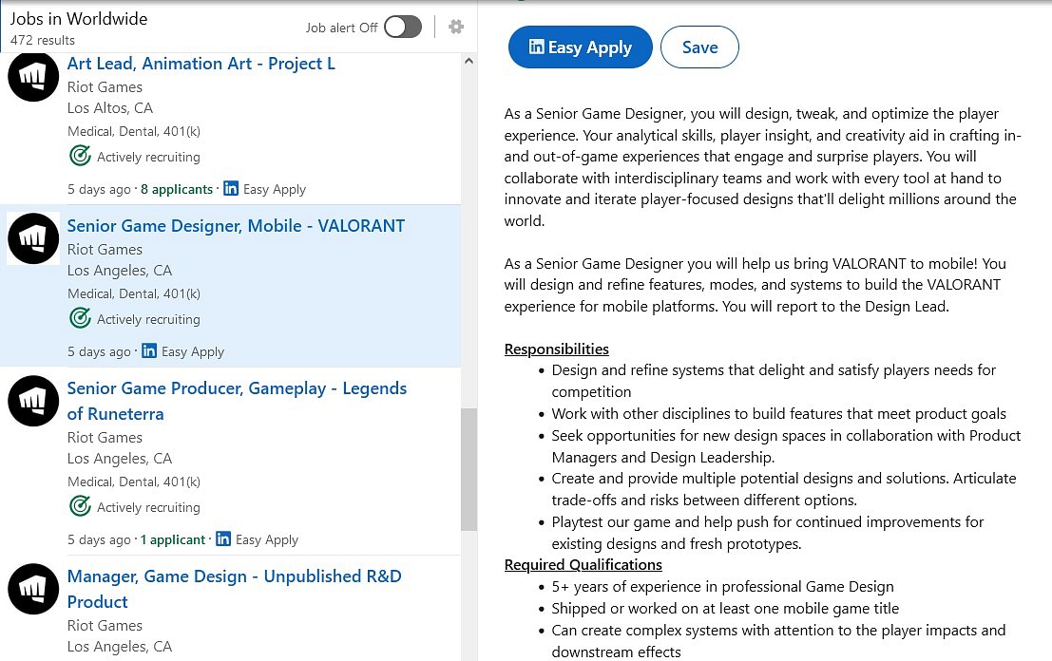Click the Los Altos, CA location text
This screenshot has height=661, width=1052.
point(110,108)
